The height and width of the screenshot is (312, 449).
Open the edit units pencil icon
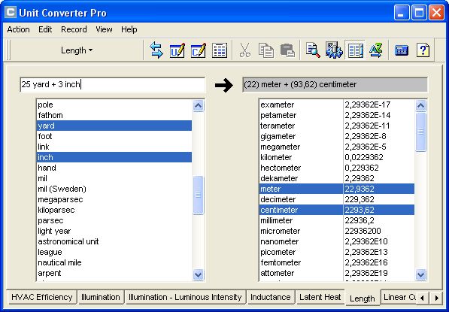coord(177,50)
